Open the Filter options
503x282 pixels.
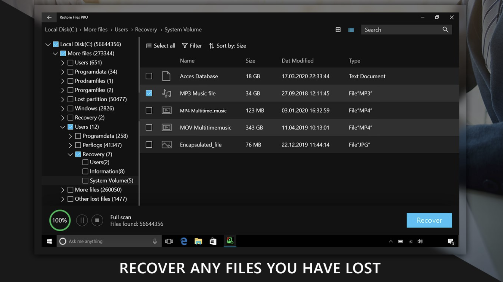192,46
